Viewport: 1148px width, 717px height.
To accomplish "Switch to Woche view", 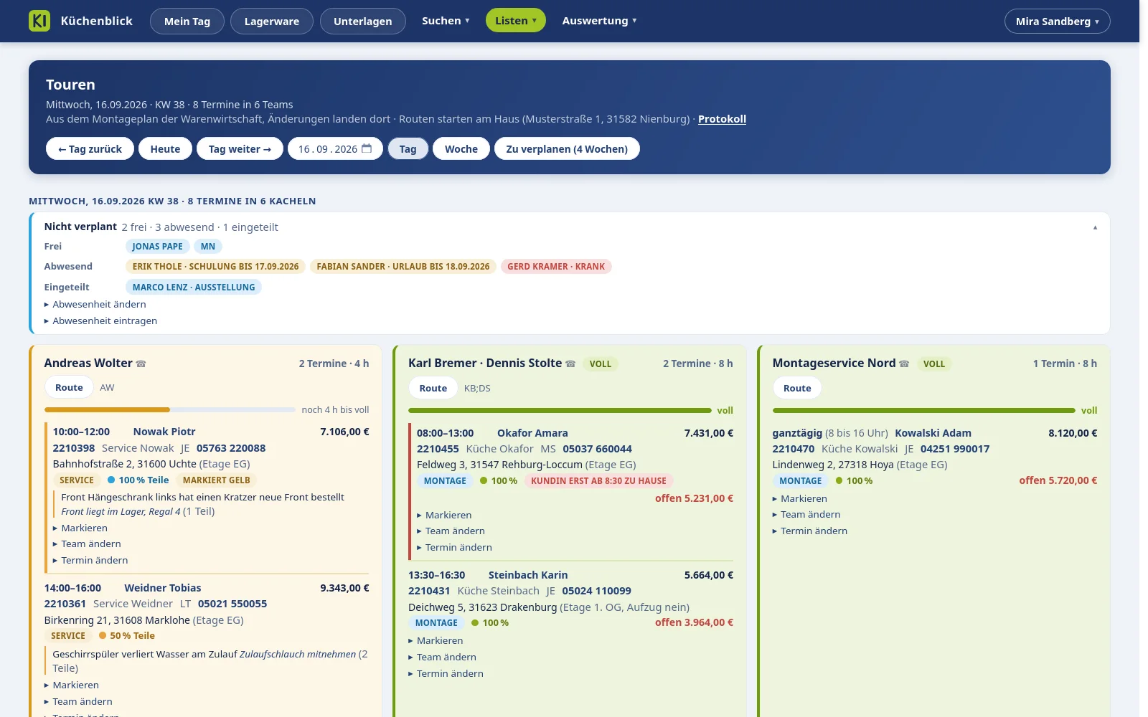I will click(461, 148).
